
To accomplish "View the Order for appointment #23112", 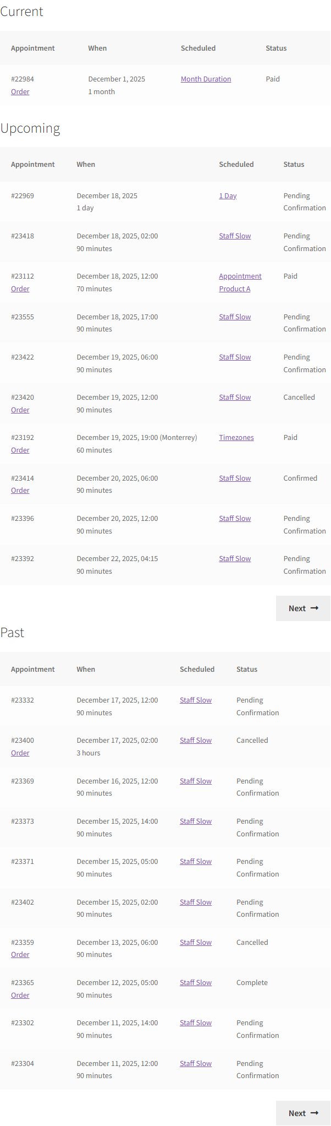I will click(20, 289).
